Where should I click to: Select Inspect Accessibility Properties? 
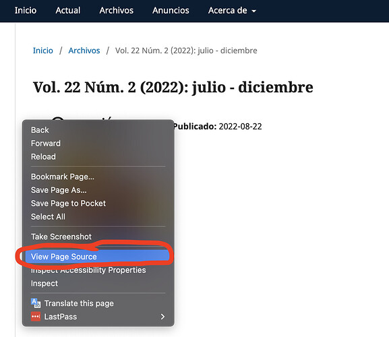point(97,270)
